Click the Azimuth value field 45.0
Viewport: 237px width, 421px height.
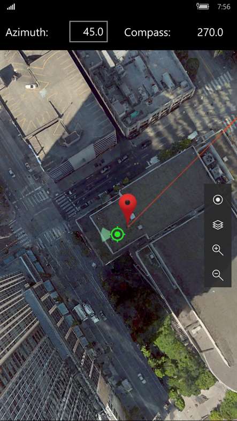point(89,32)
